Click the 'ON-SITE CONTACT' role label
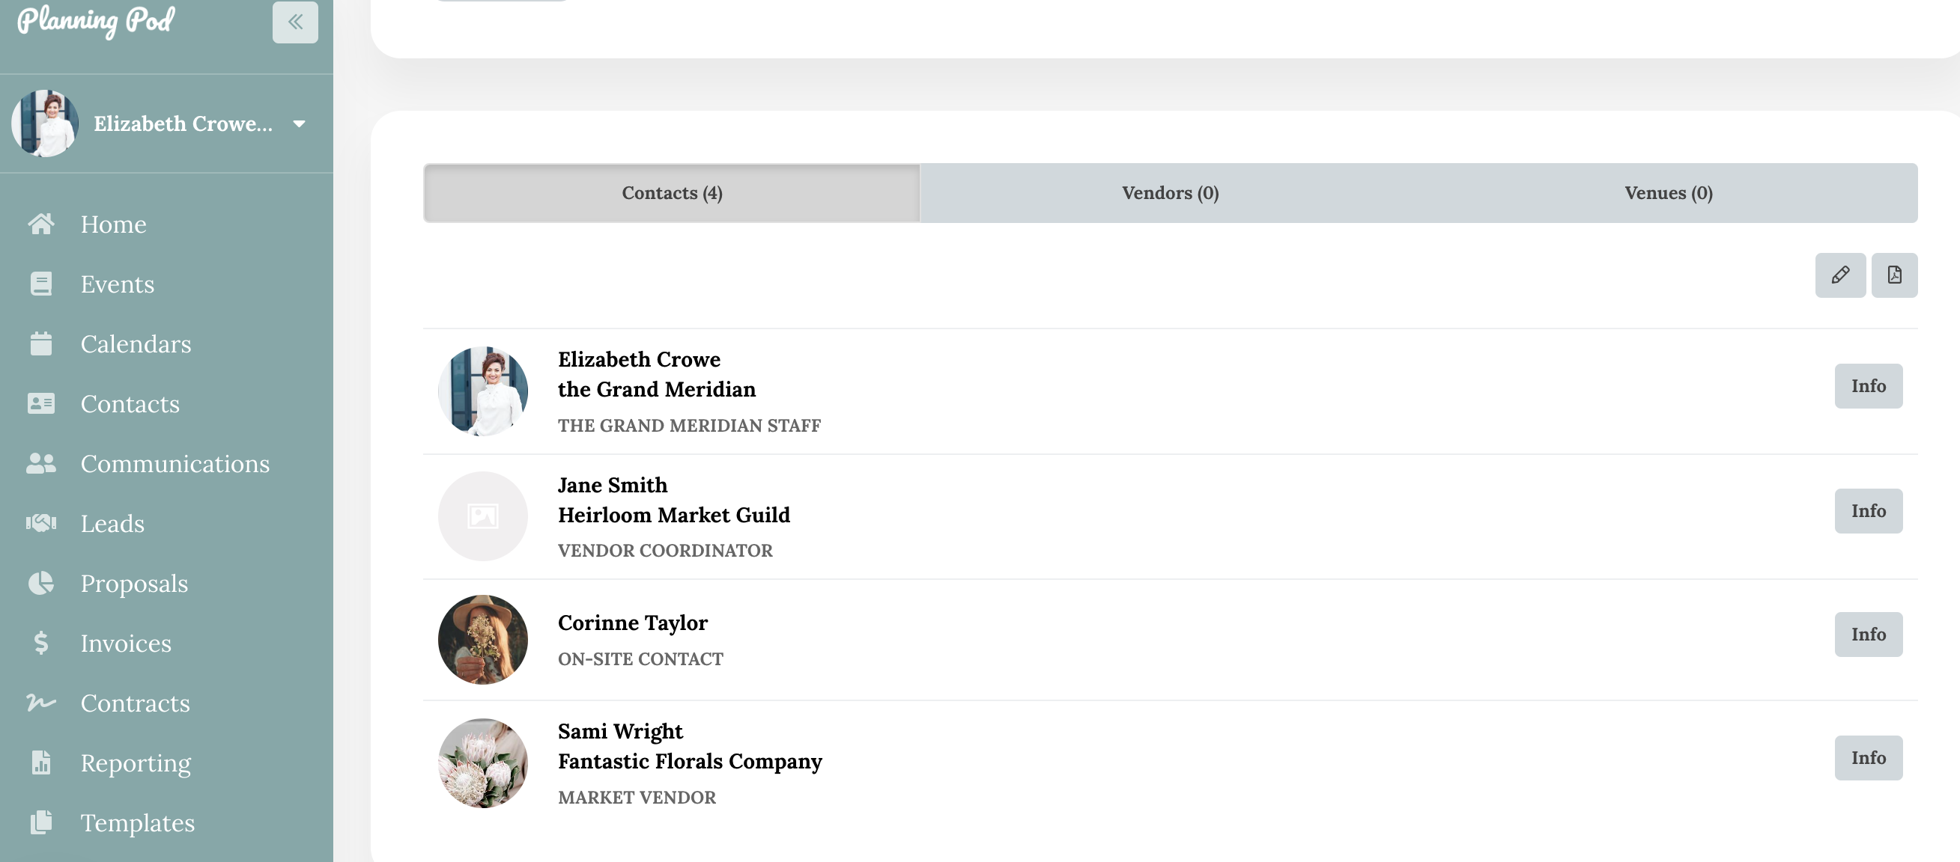1960x862 pixels. point(640,659)
